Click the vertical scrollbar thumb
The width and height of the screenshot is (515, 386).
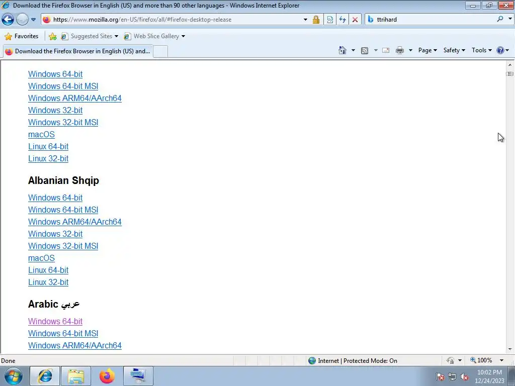pos(510,74)
